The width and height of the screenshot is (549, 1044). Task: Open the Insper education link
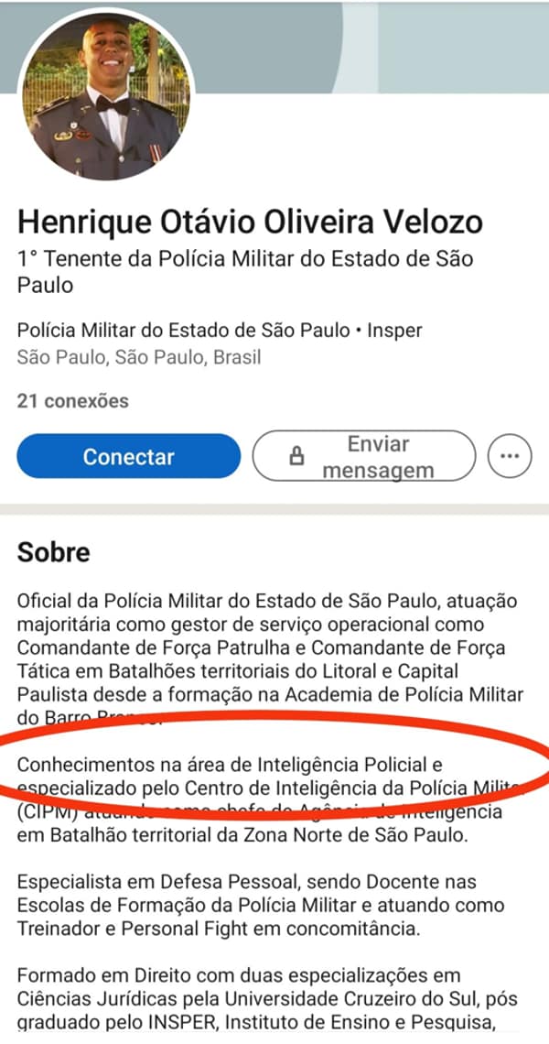[394, 330]
